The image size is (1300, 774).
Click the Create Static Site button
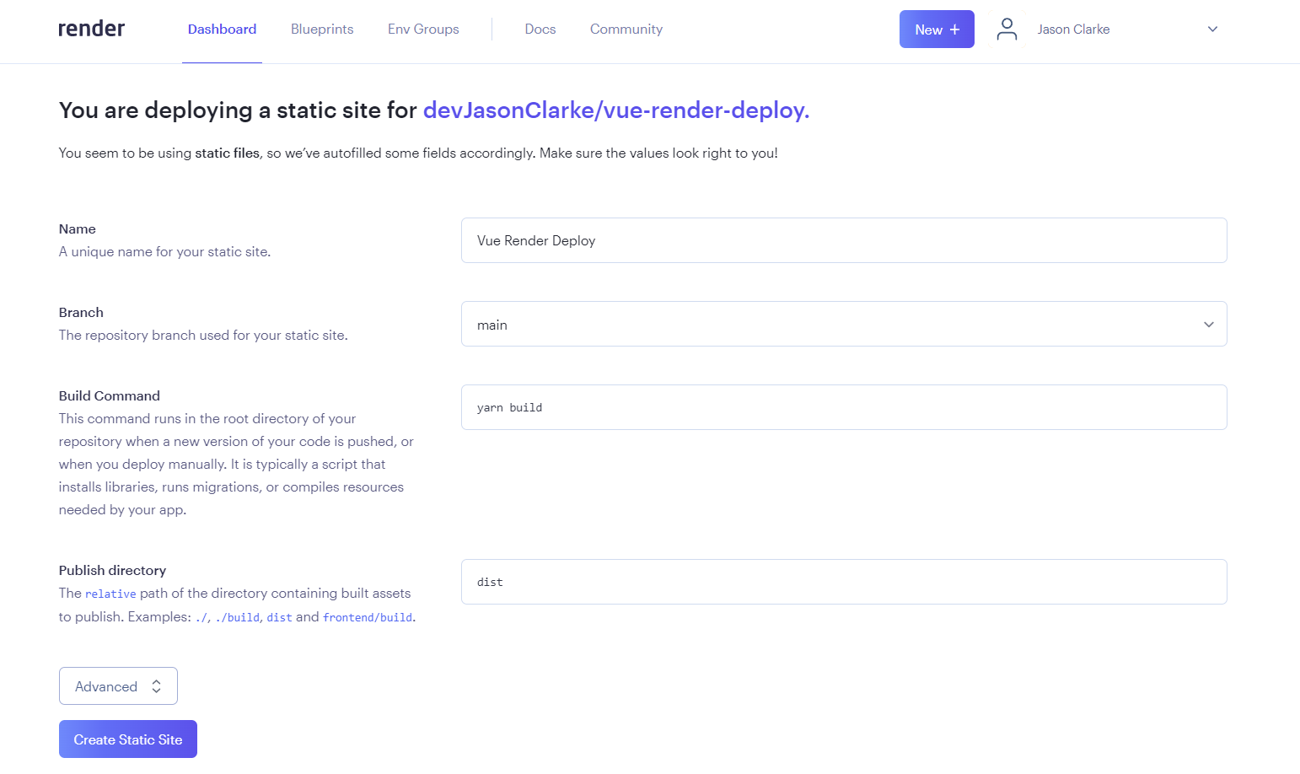tap(127, 739)
